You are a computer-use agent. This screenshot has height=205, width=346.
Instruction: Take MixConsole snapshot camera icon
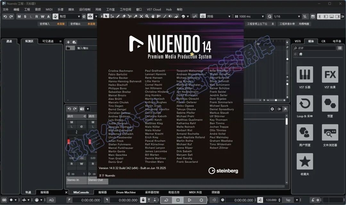tap(82, 109)
